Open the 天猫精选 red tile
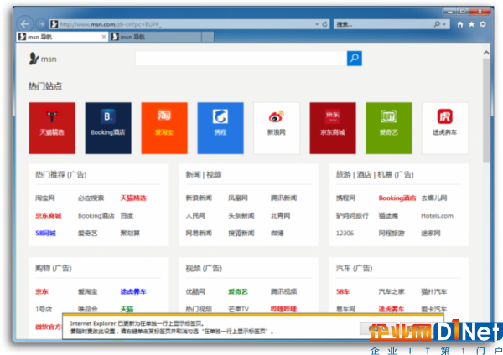The image size is (503, 355). click(52, 128)
